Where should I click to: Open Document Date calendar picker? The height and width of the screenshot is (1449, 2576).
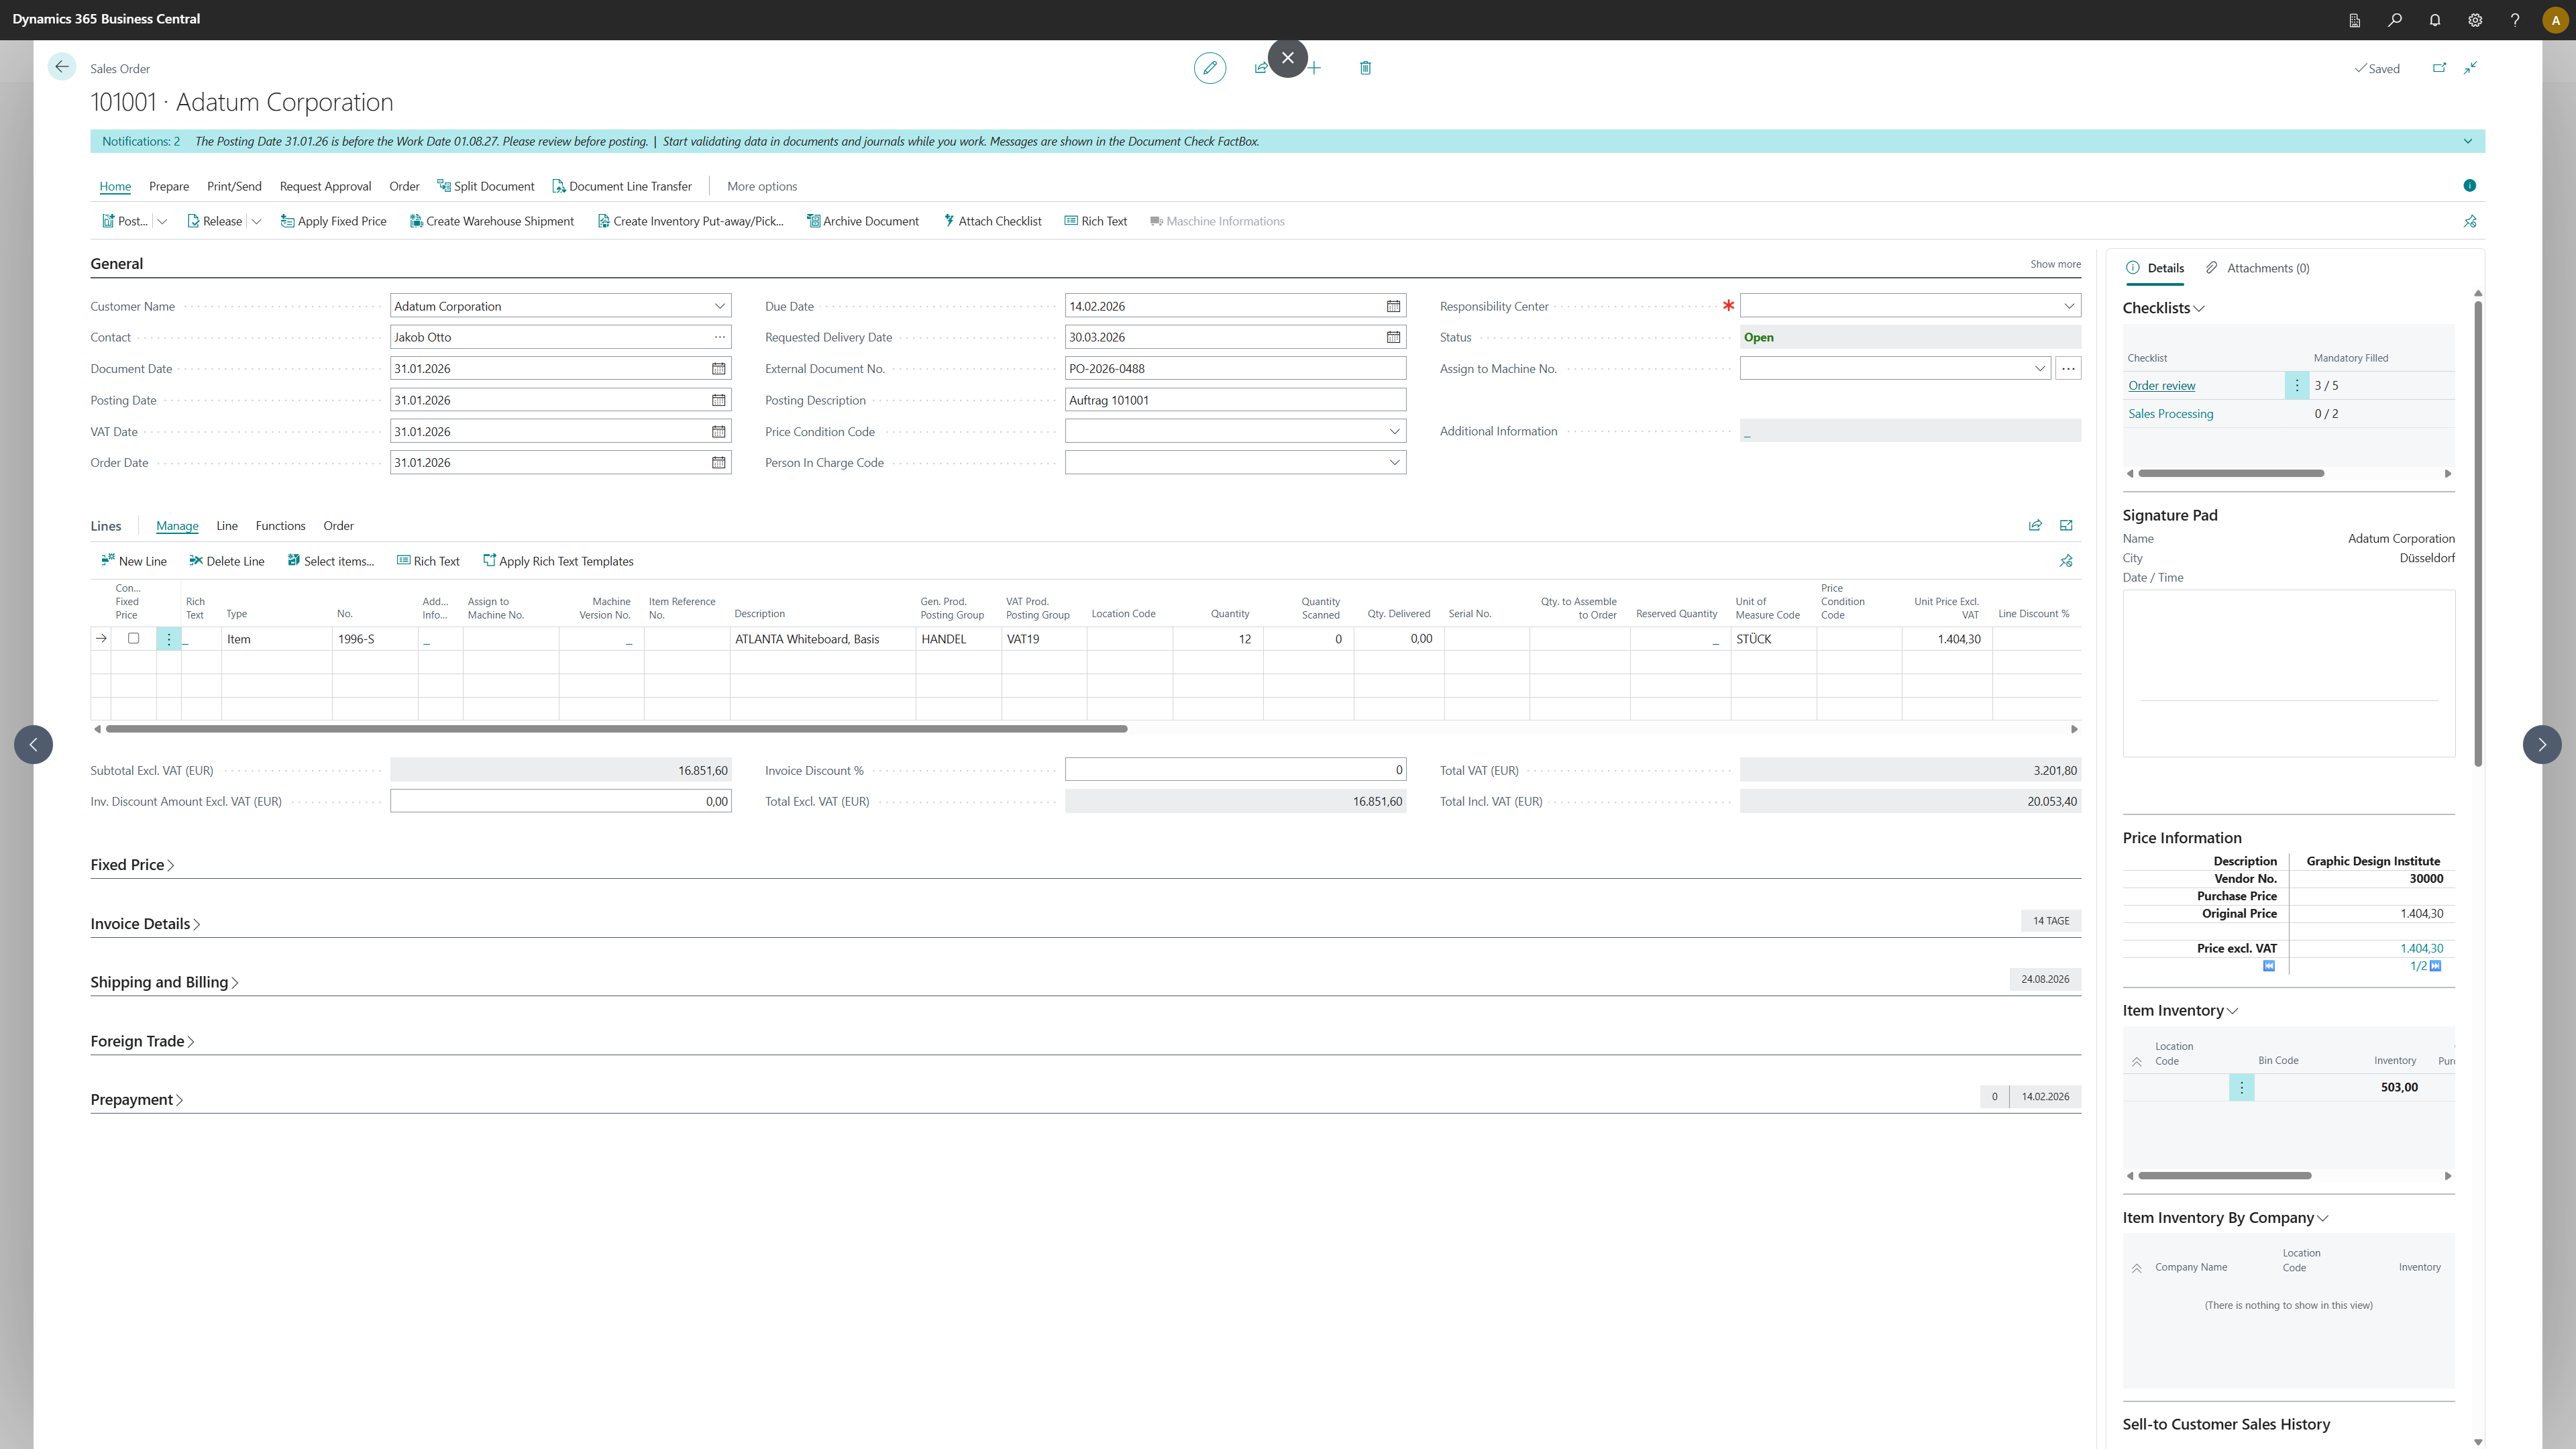point(718,369)
